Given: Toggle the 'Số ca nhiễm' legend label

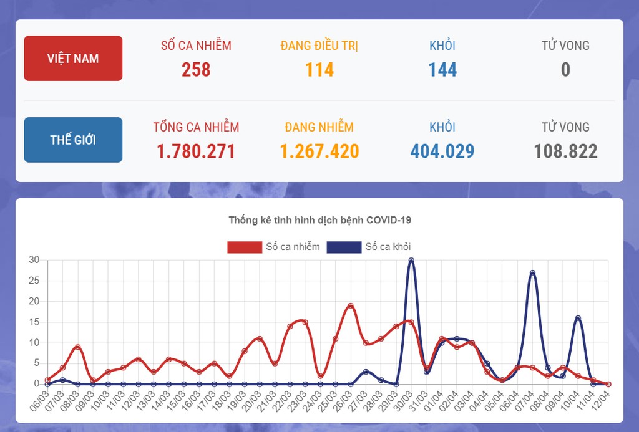Looking at the screenshot, I should tap(293, 247).
